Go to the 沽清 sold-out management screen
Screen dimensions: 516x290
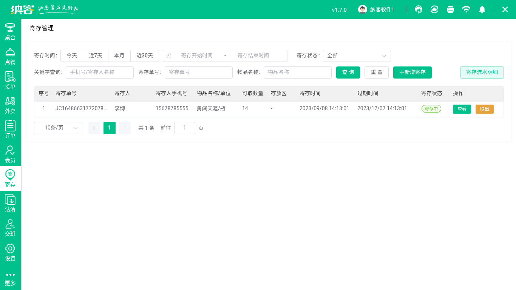pos(10,203)
